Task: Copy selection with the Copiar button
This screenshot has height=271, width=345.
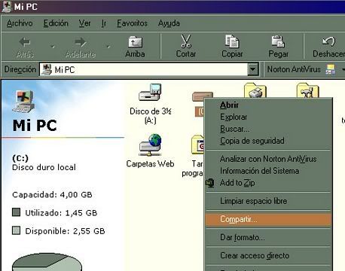Action: (x=232, y=47)
